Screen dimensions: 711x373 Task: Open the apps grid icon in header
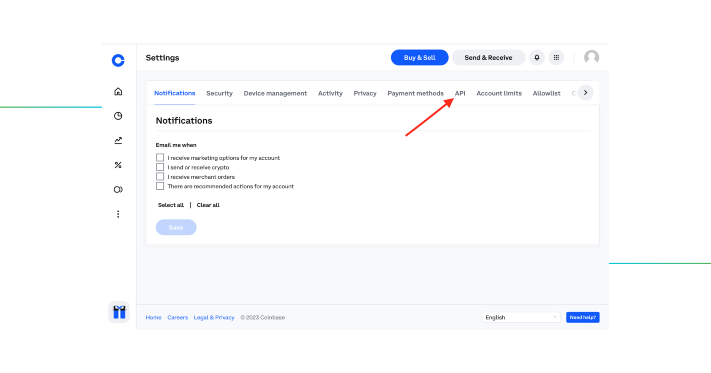coord(556,57)
